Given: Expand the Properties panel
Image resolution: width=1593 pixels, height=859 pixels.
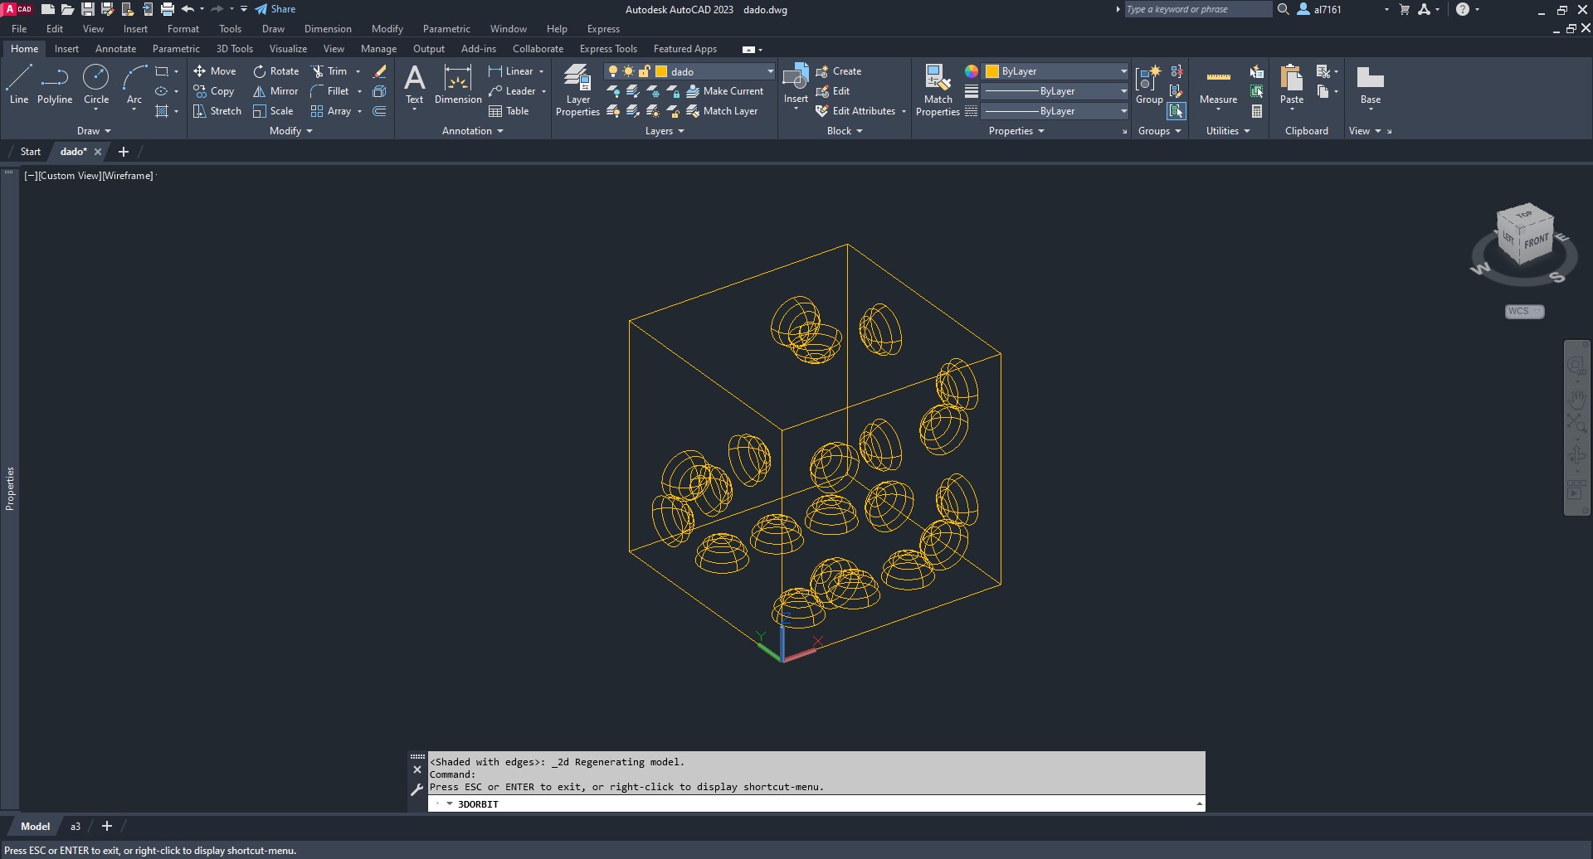Looking at the screenshot, I should (x=1016, y=131).
